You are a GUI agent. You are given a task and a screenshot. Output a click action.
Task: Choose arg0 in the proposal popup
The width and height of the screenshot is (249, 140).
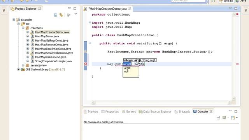coord(127,68)
